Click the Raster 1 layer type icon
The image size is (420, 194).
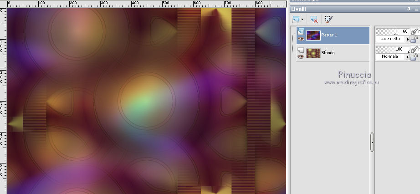click(301, 31)
